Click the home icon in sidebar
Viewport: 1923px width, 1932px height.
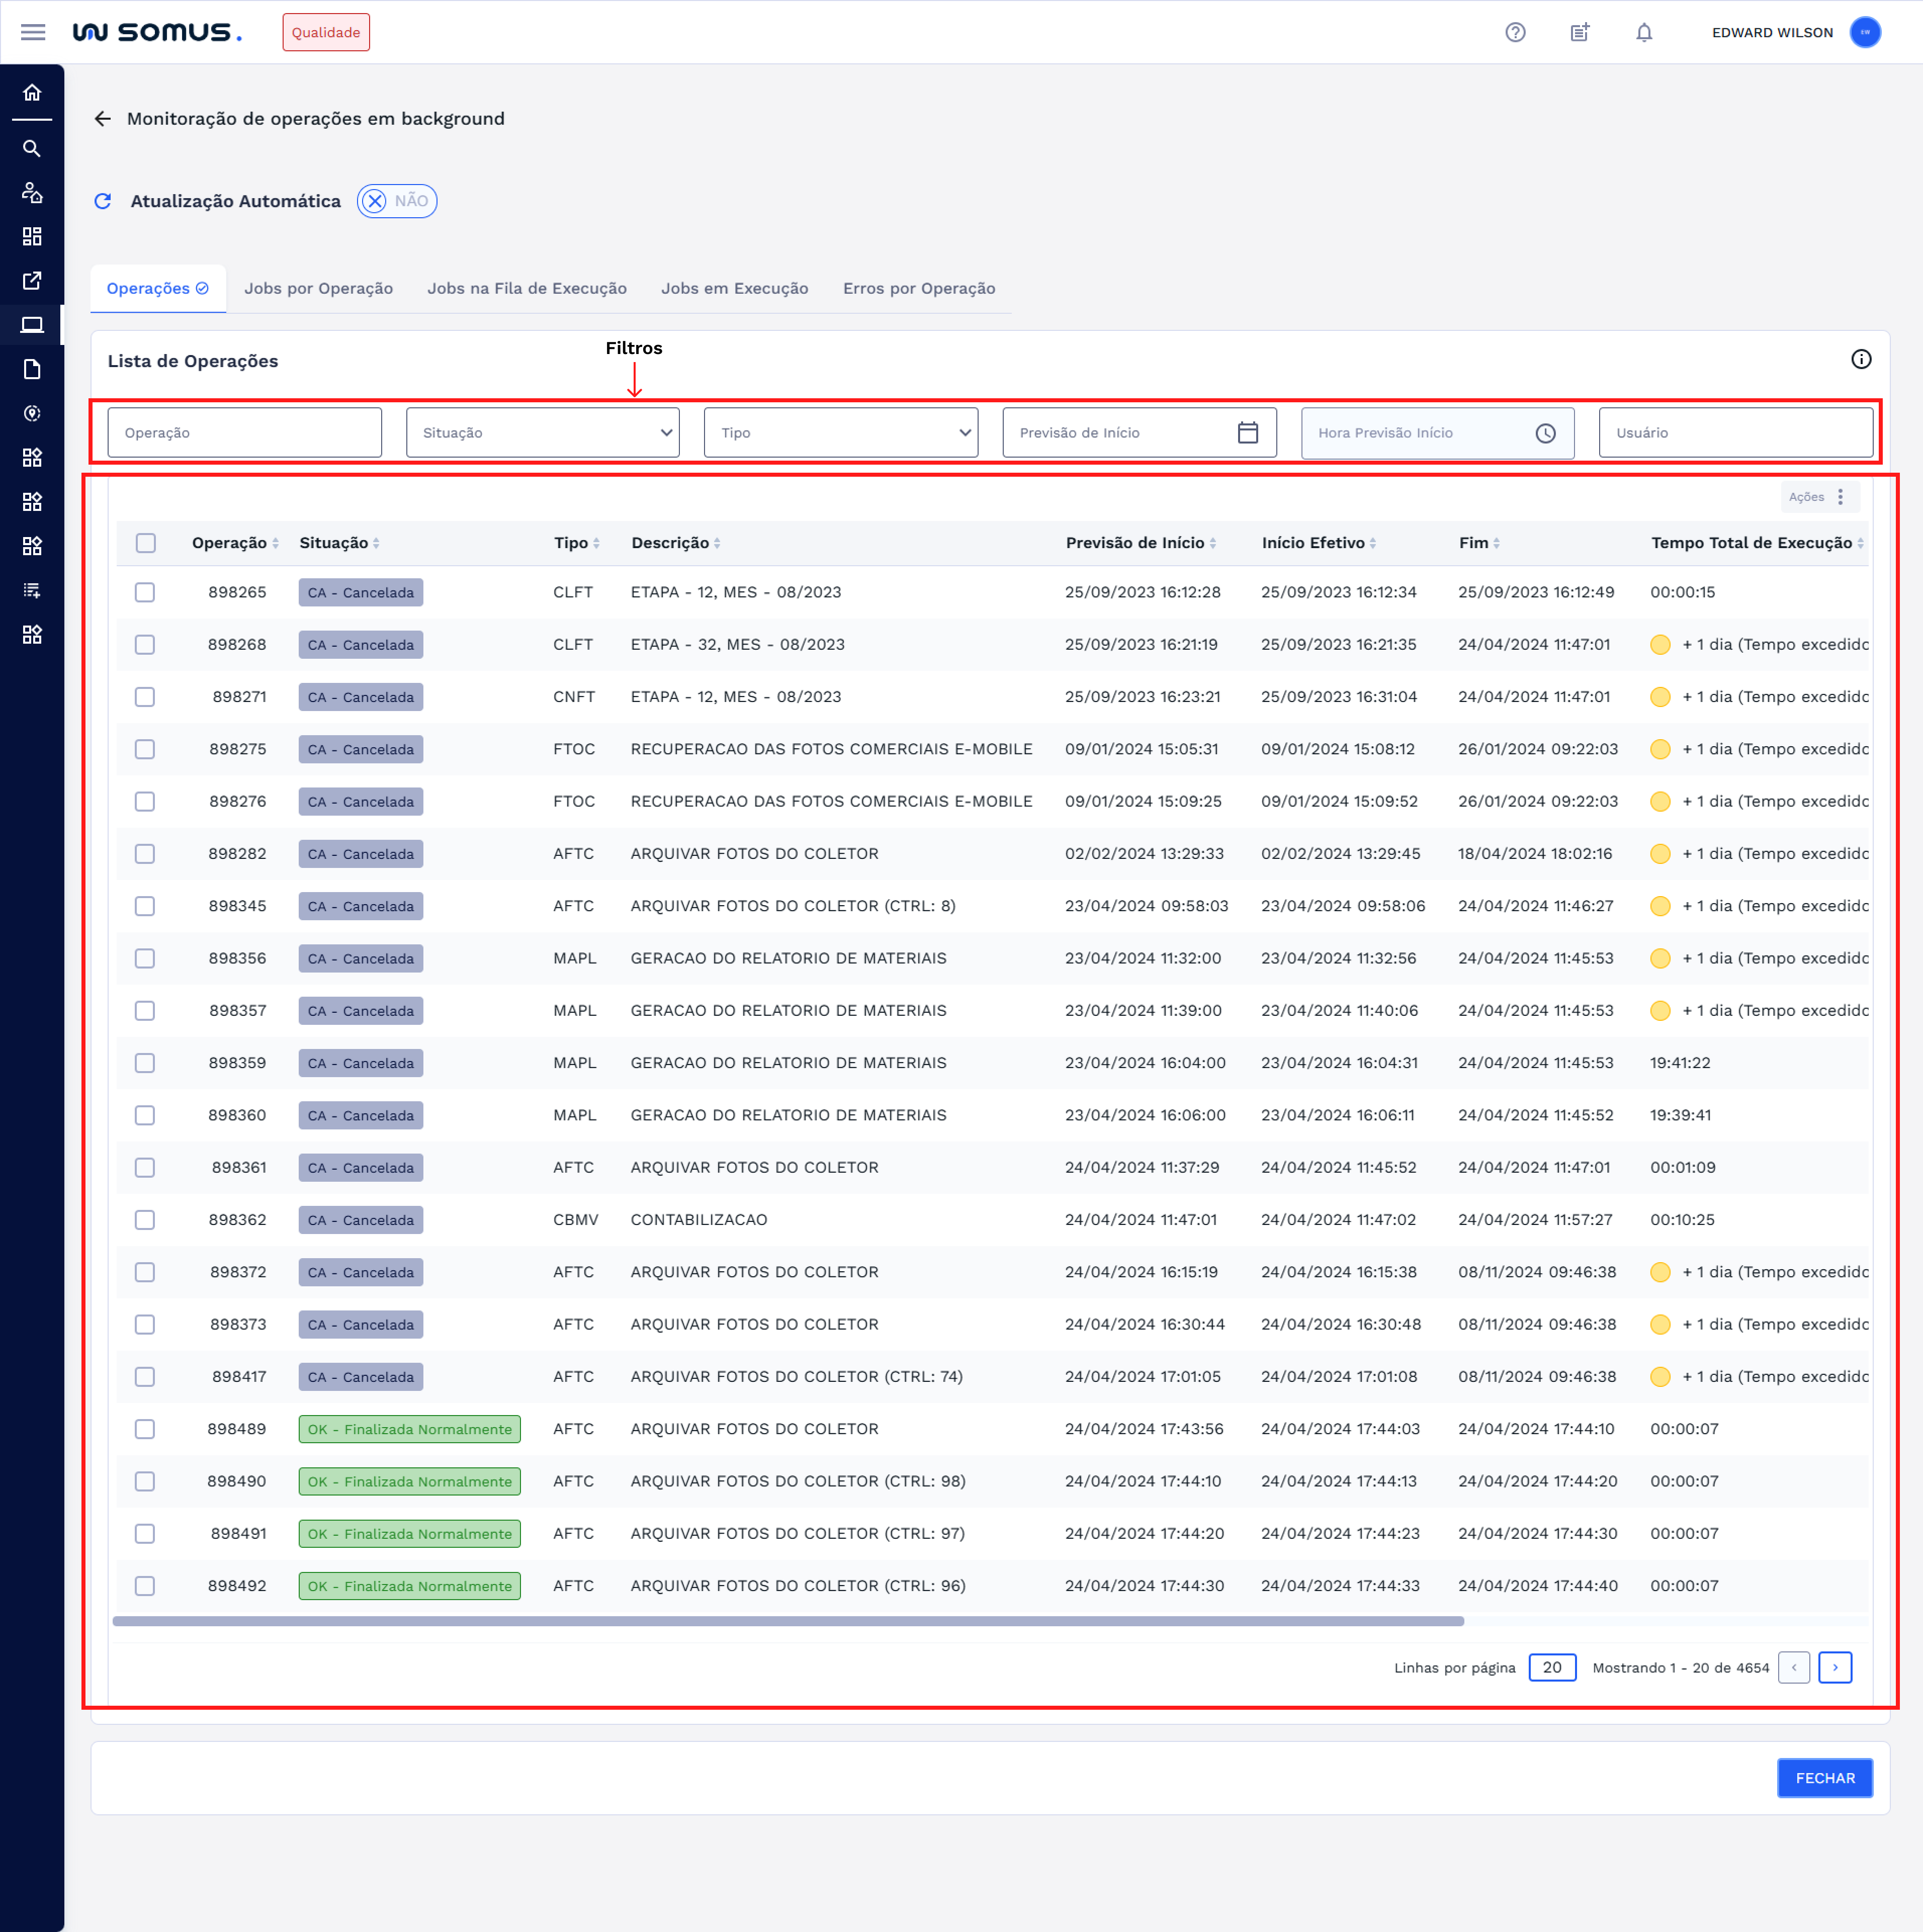pyautogui.click(x=32, y=93)
